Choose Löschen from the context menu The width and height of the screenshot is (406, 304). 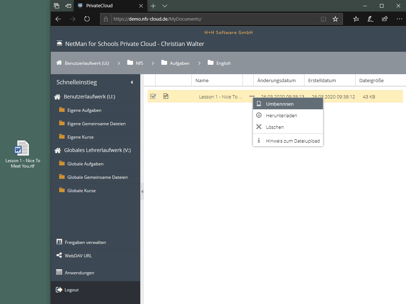tap(288, 127)
